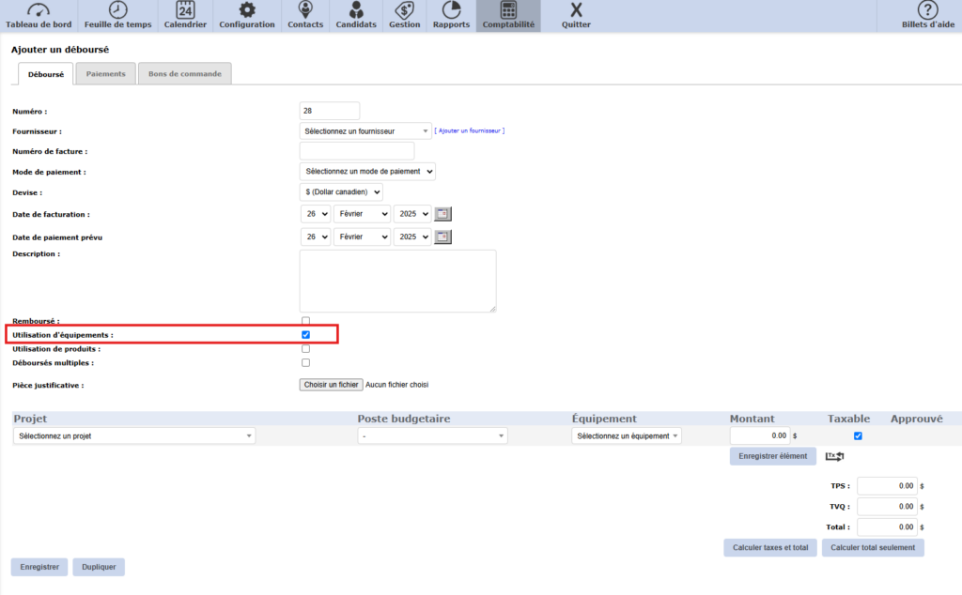Uncheck Utilisation d'équipements checkbox
962x595 pixels.
click(x=305, y=335)
